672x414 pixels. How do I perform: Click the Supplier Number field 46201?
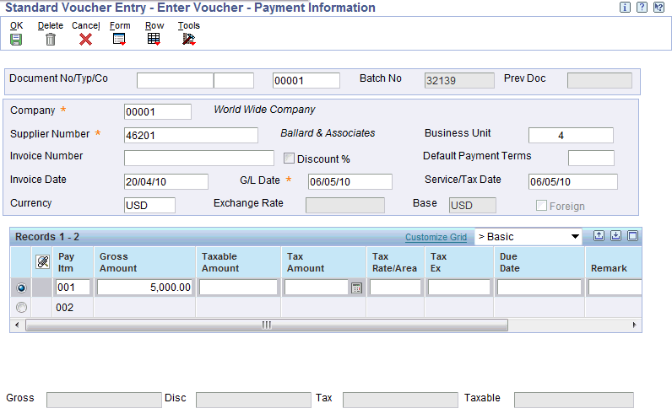pos(191,135)
